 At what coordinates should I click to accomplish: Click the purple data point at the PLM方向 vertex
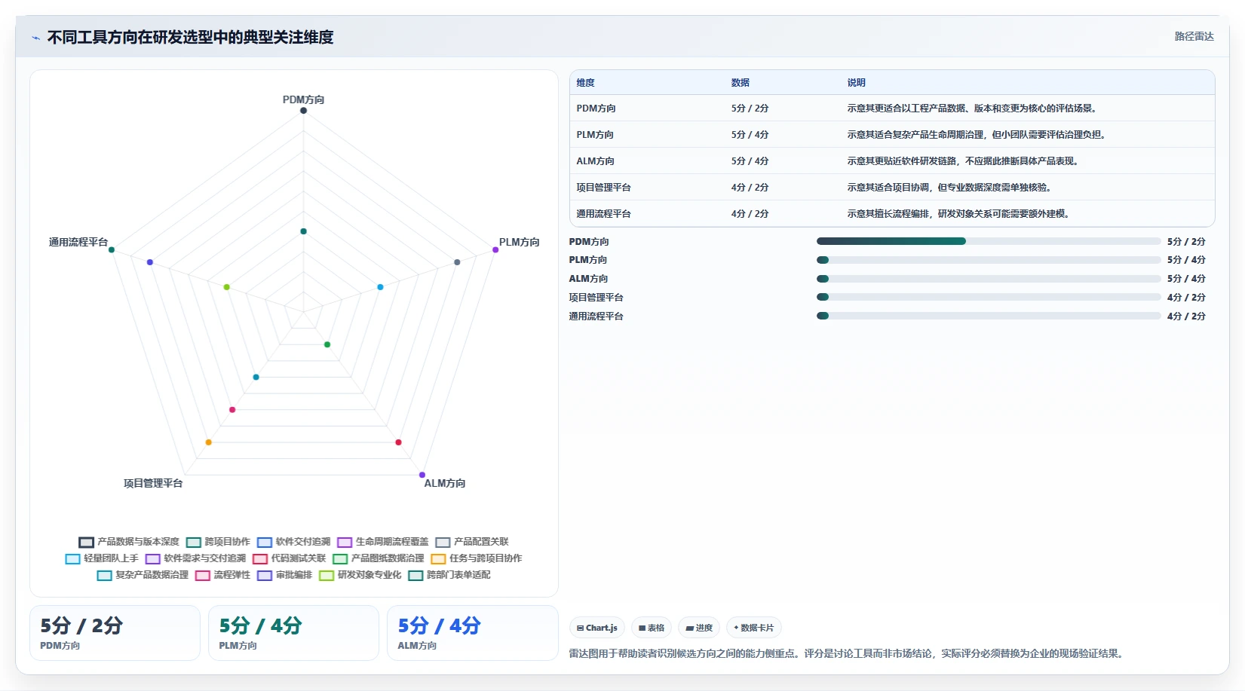tap(495, 249)
